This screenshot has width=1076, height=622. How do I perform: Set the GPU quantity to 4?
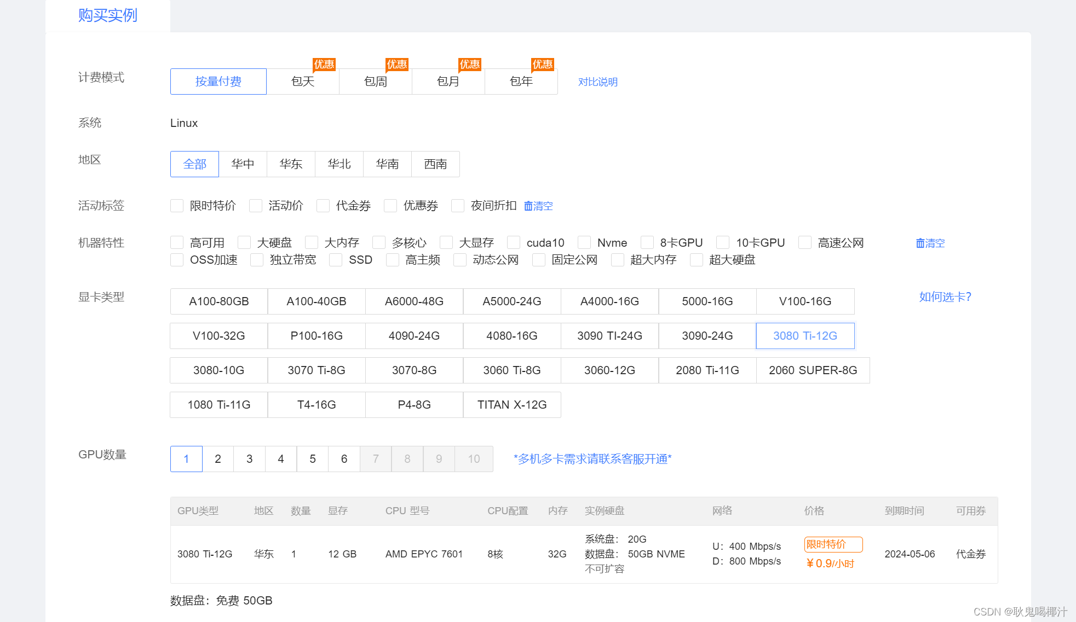[x=281, y=459]
